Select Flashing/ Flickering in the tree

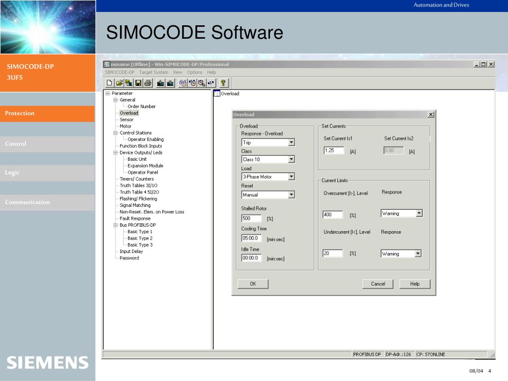(138, 198)
